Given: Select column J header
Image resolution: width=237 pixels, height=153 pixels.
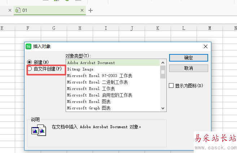Looking at the screenshot, I should point(132,28).
